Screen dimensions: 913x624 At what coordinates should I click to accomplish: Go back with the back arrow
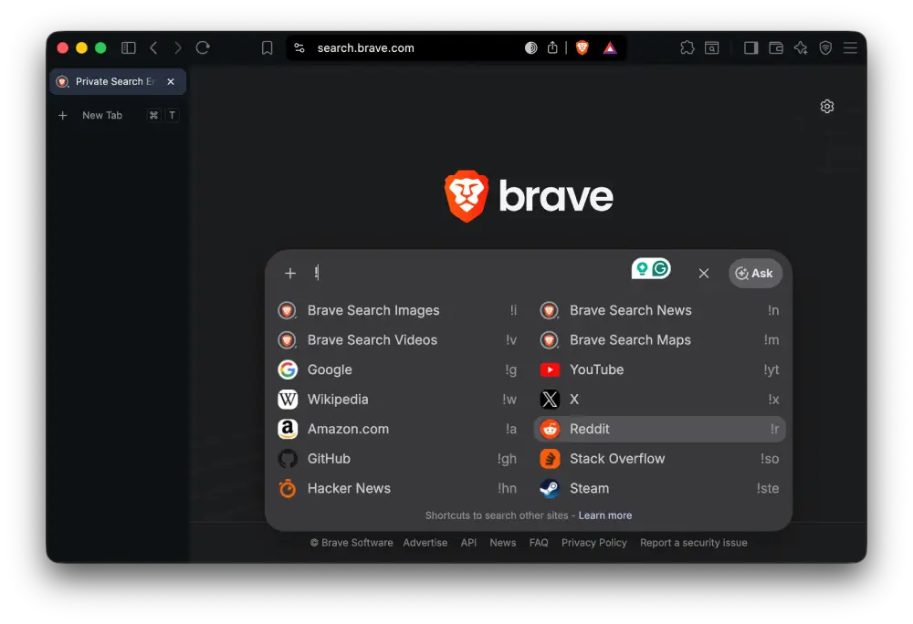coord(153,47)
